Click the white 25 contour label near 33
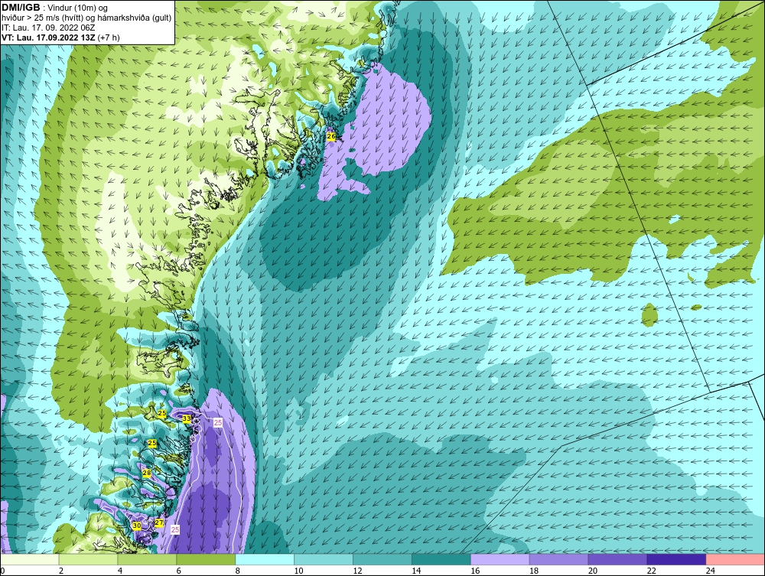Image resolution: width=765 pixels, height=576 pixels. coord(218,422)
